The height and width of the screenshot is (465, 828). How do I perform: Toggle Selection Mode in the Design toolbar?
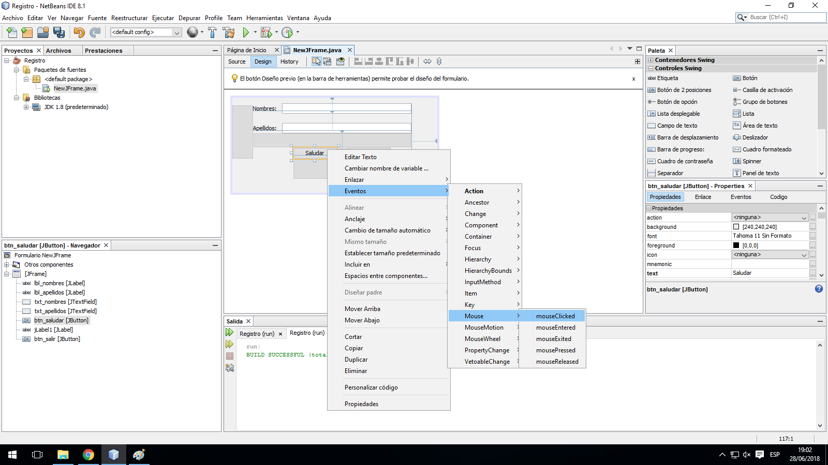click(x=317, y=61)
